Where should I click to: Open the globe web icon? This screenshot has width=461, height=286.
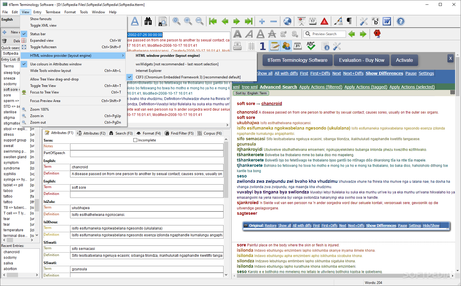(287, 21)
